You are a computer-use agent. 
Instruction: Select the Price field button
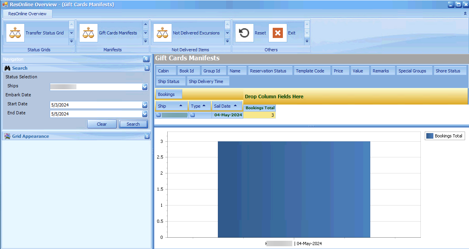coord(340,71)
